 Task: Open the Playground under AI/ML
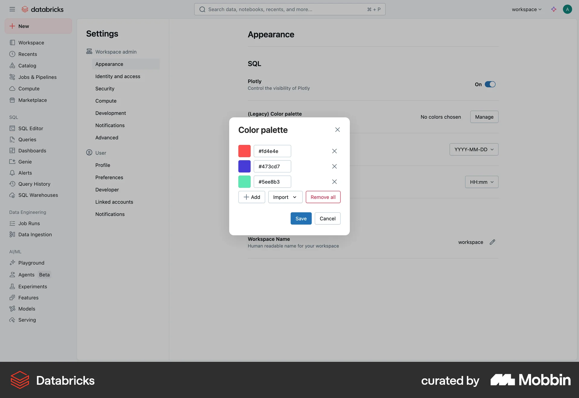pos(31,263)
